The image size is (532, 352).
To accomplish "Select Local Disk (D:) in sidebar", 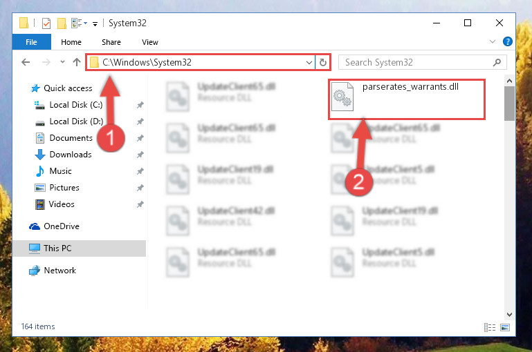I will [x=76, y=121].
